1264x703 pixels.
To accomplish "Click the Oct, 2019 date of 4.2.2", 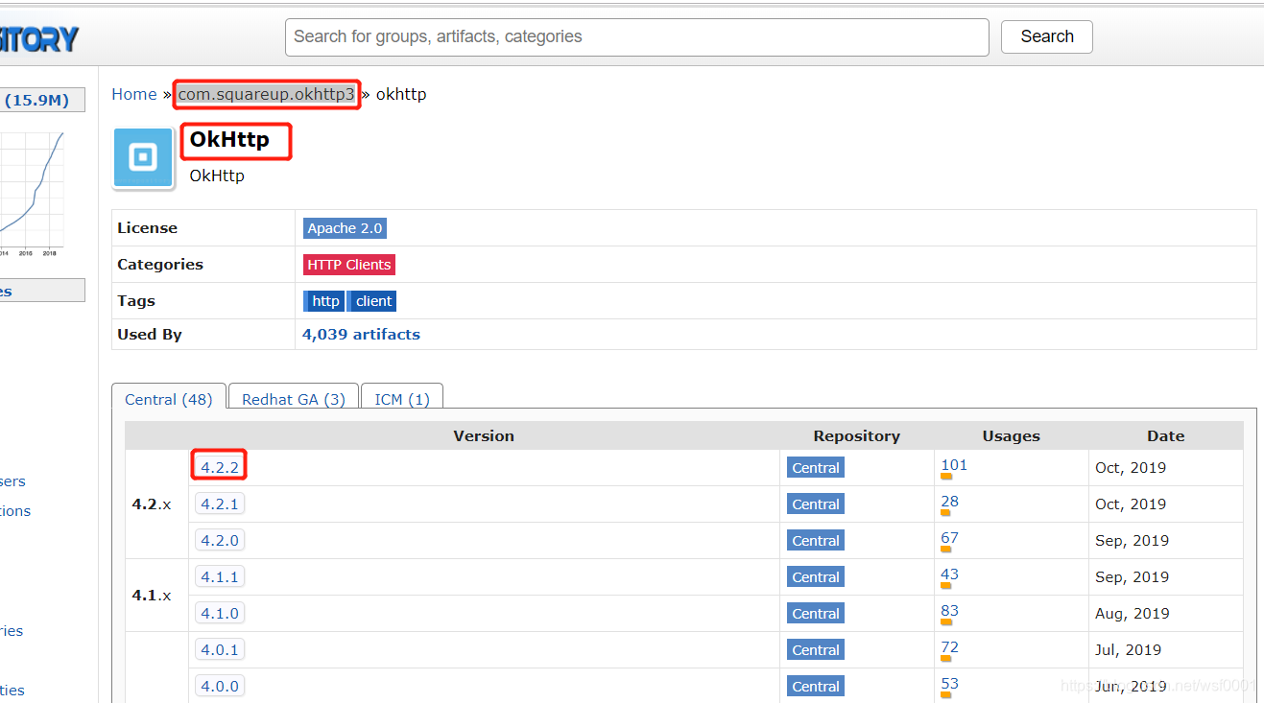I will pos(1131,468).
